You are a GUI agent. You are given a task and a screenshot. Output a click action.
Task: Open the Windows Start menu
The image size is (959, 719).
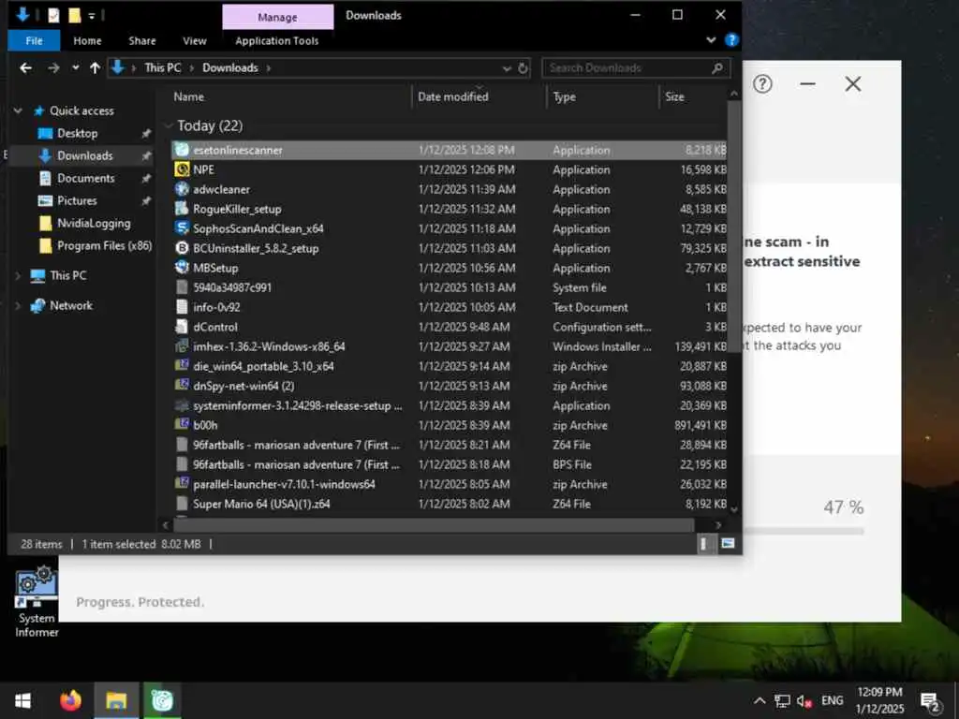[x=22, y=700]
